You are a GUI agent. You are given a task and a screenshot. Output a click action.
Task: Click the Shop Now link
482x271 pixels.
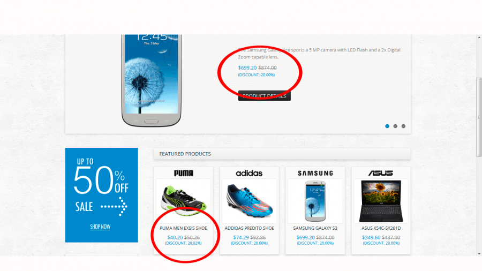coord(100,227)
